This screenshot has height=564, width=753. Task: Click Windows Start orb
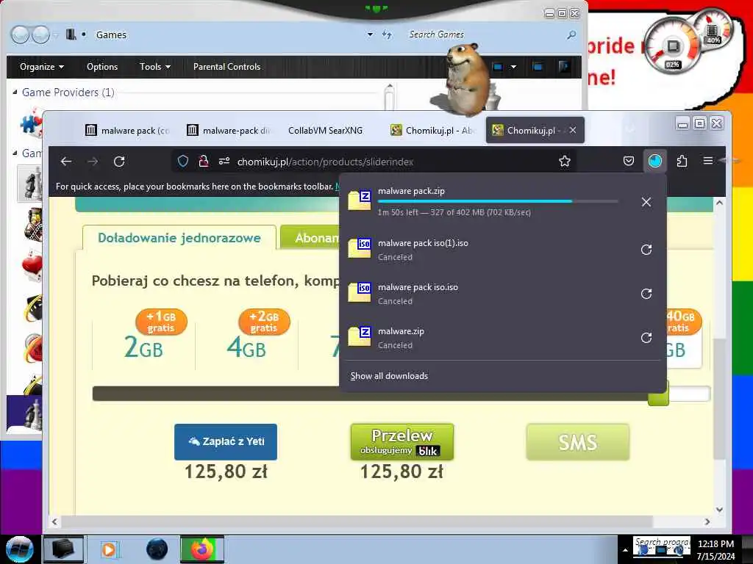pyautogui.click(x=20, y=549)
